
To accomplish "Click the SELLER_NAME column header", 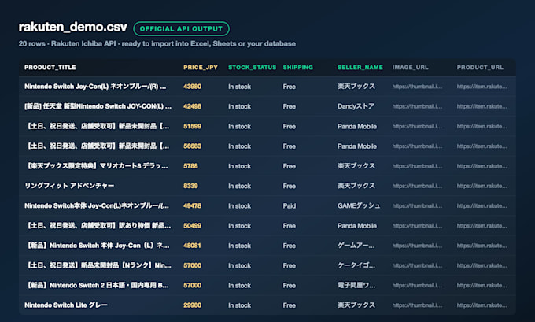I will click(360, 67).
